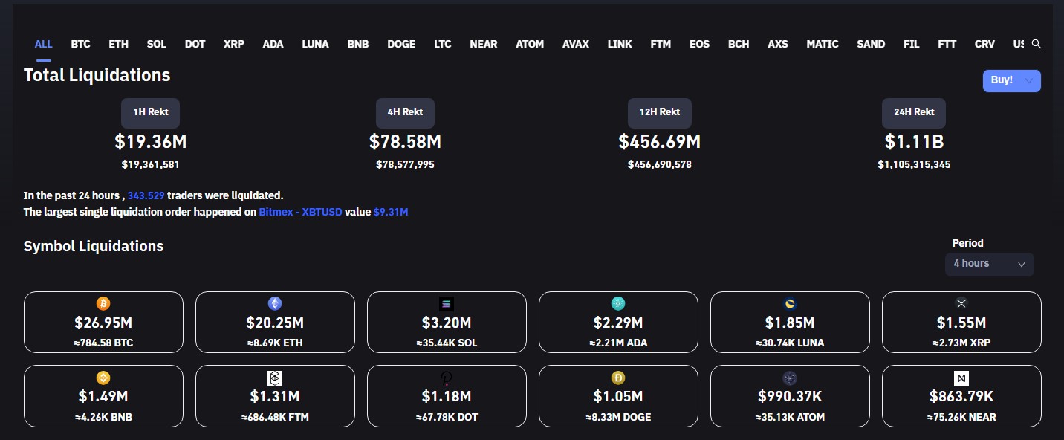Click the Cardano ADA coin icon
The height and width of the screenshot is (440, 1064).
tap(618, 303)
